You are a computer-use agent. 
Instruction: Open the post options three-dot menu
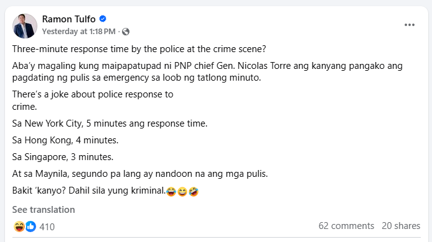coord(410,25)
